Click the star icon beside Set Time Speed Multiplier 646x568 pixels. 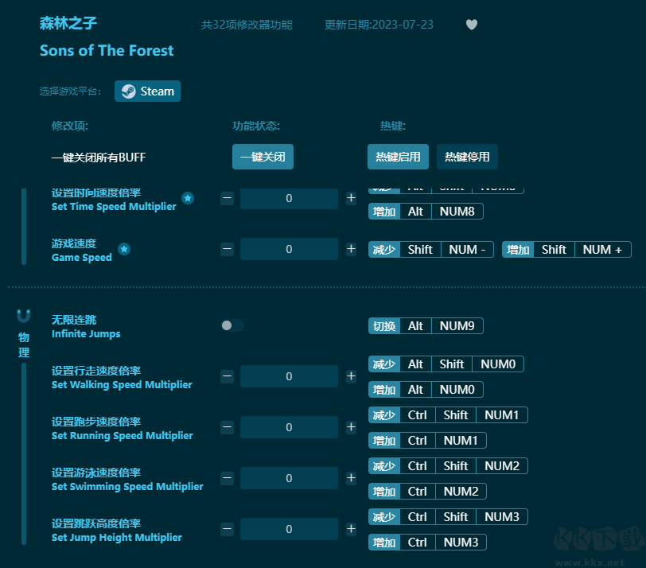[188, 198]
